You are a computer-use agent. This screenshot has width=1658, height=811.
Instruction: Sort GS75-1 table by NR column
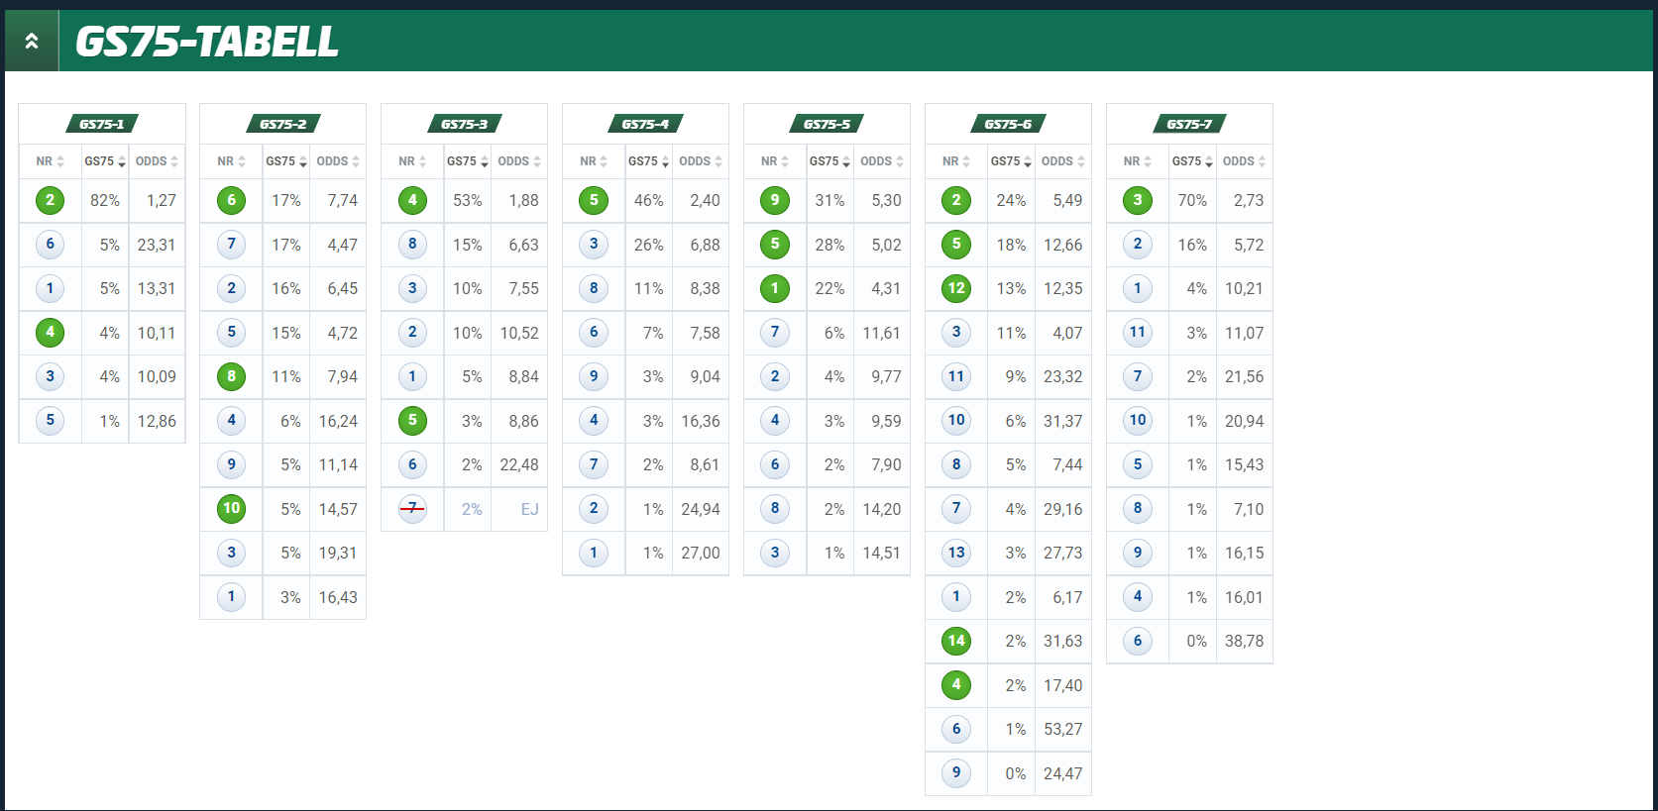pyautogui.click(x=51, y=161)
